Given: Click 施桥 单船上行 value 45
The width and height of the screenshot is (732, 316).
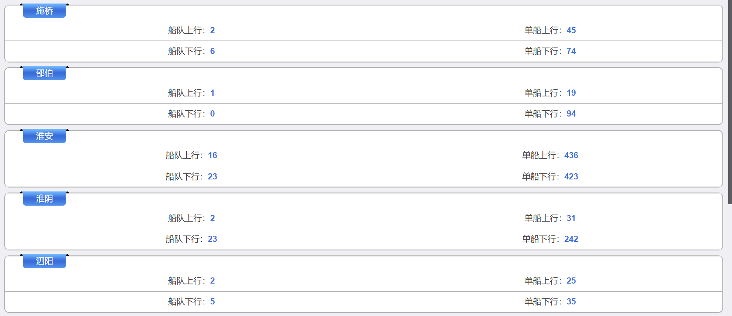Looking at the screenshot, I should [571, 30].
